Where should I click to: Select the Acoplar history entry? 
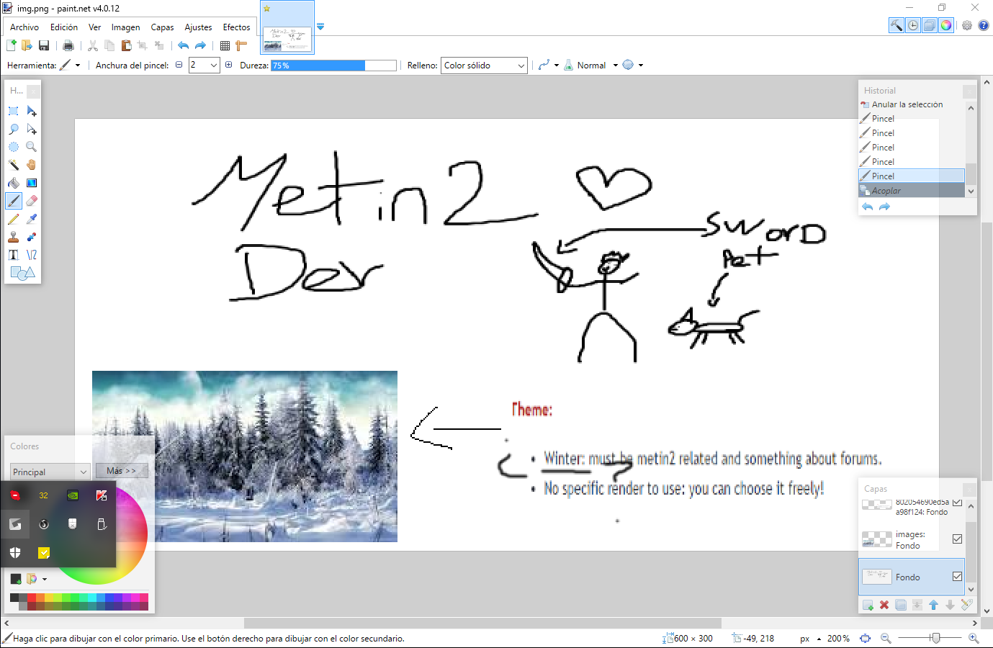pos(912,191)
